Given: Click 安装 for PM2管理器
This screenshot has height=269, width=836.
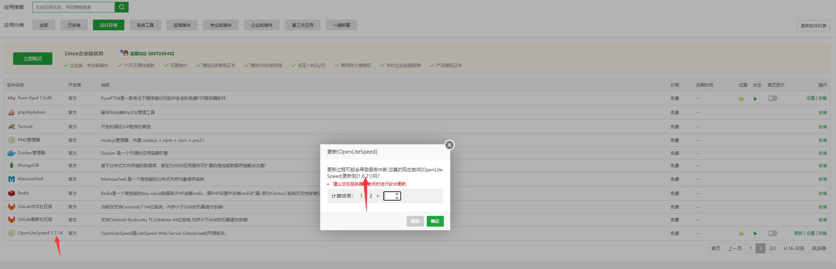Looking at the screenshot, I should click(823, 140).
